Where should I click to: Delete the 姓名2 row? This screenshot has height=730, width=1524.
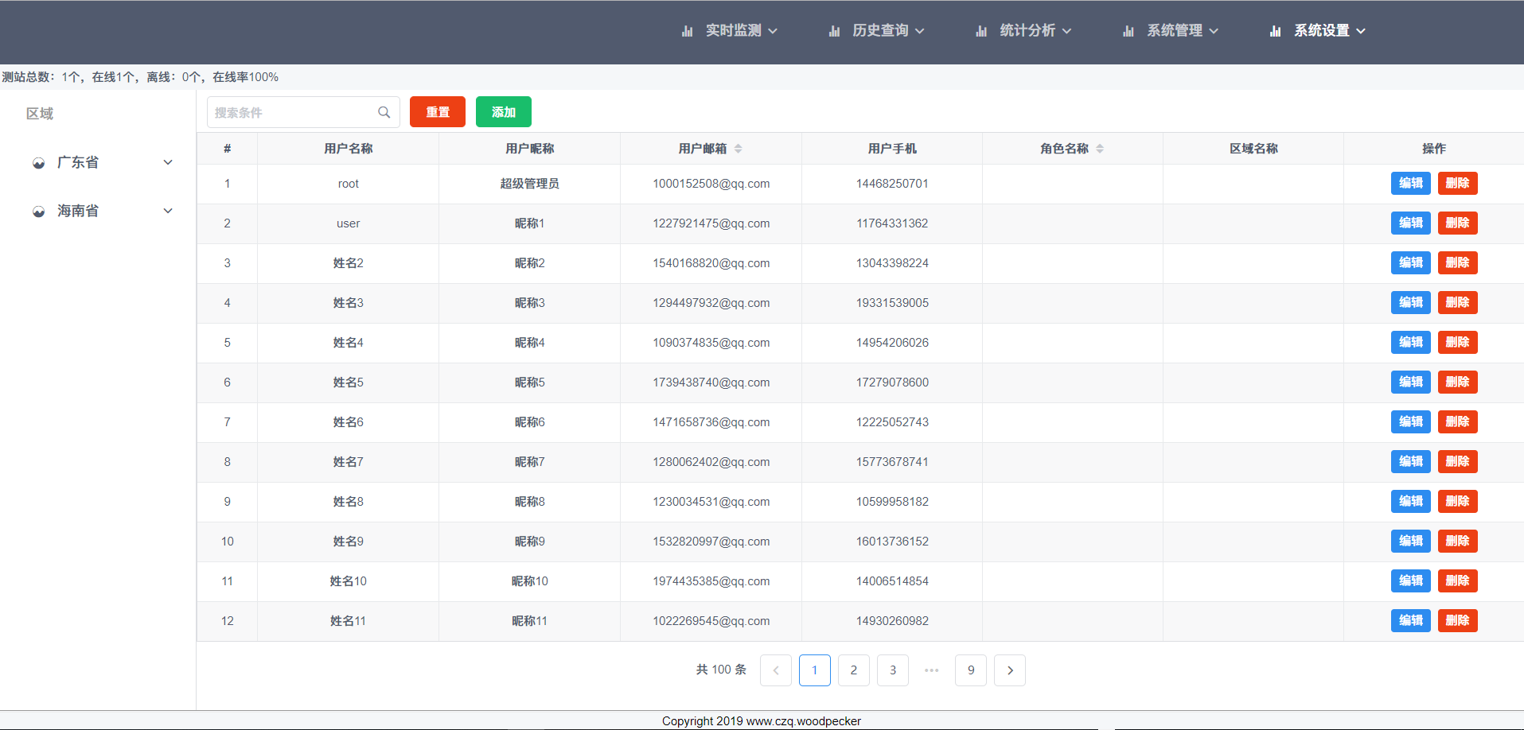(x=1458, y=263)
